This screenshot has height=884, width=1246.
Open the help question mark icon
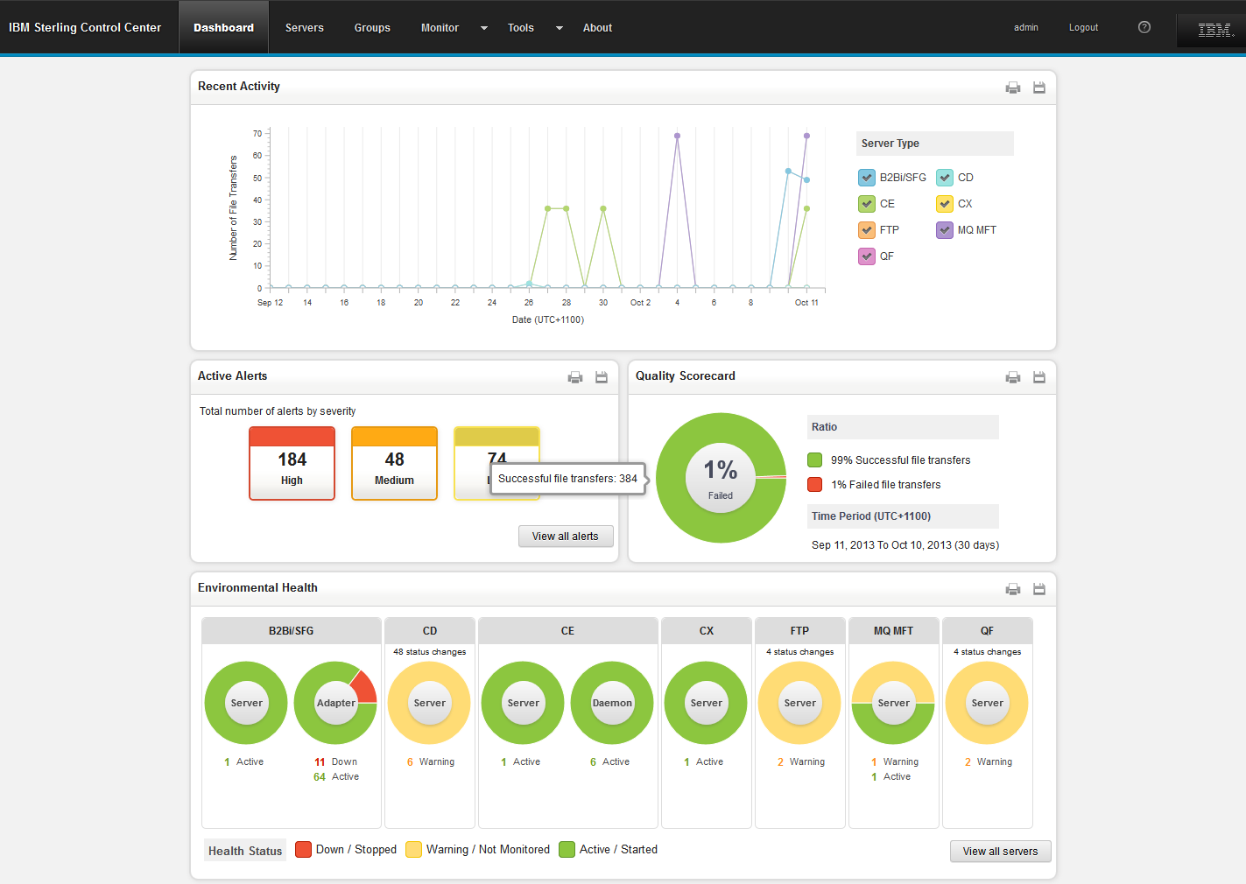click(1144, 27)
